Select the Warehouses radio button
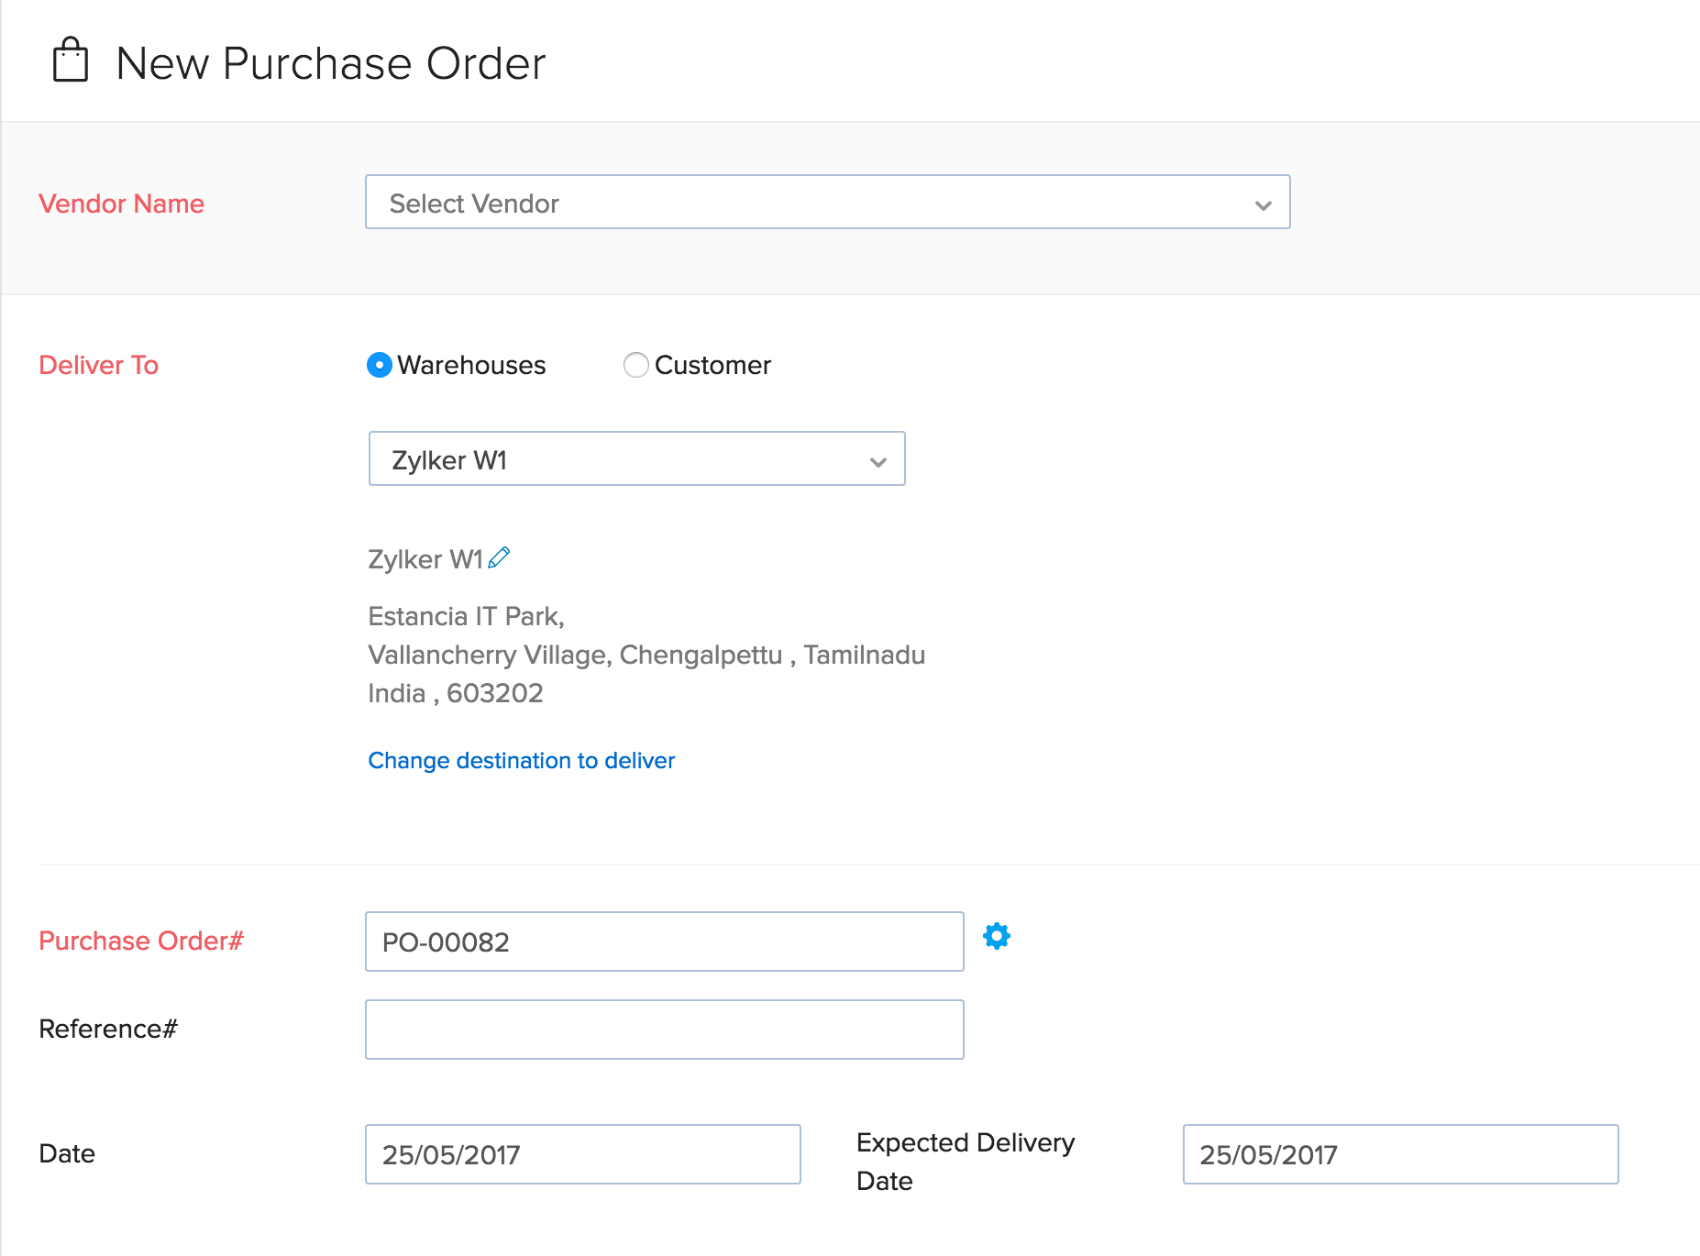The width and height of the screenshot is (1700, 1256). click(379, 365)
